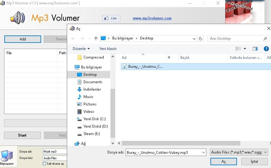Screen dimensions: 271x168
Task: Select the Buray_-_Unutmu_C... file
Action: tap(196, 67)
